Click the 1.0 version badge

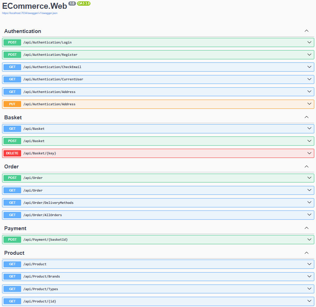tap(72, 4)
